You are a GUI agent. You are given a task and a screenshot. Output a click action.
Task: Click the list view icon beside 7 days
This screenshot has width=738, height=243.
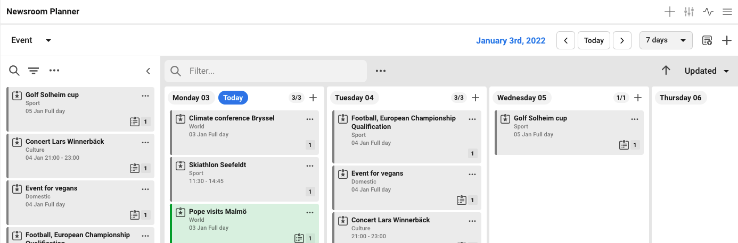pos(707,40)
